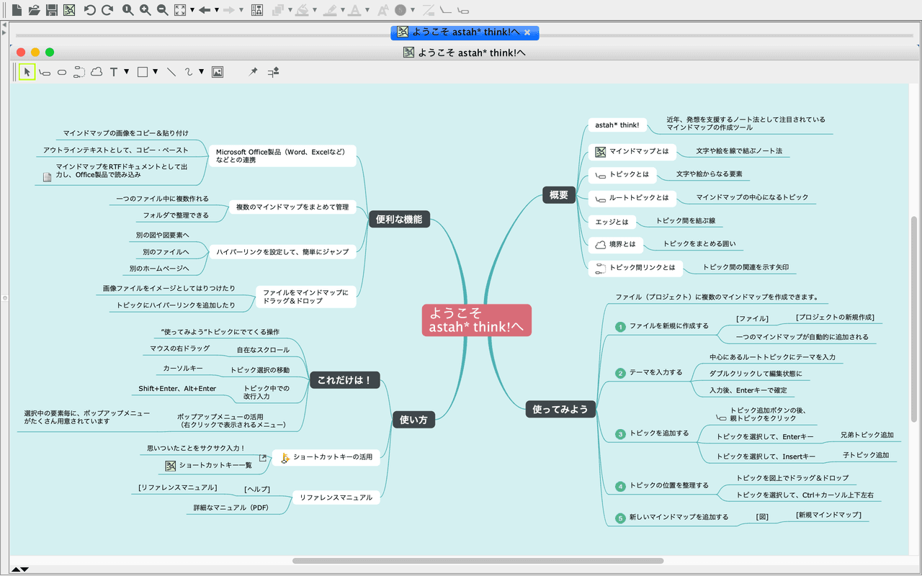Open the fit-view dropdown arrow

(x=192, y=10)
